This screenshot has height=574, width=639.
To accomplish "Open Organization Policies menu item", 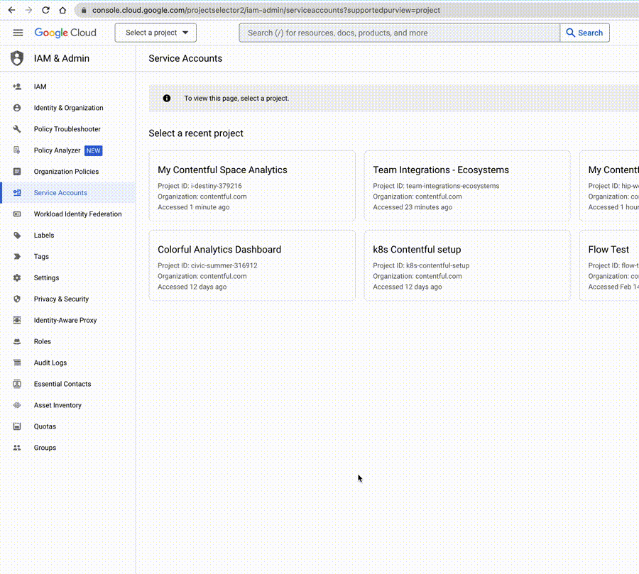I will click(68, 172).
